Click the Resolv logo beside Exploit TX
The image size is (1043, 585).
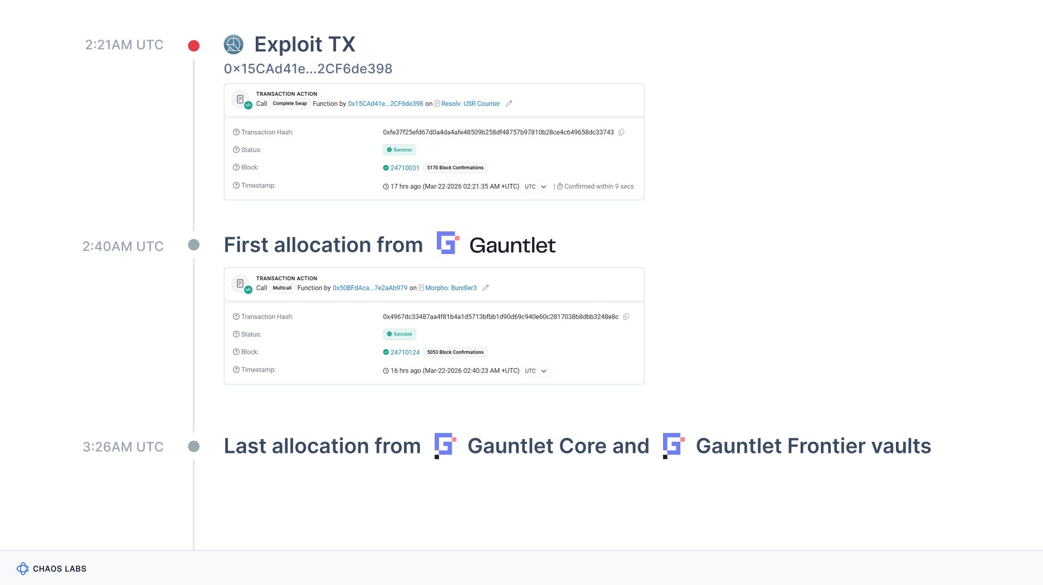[x=233, y=45]
